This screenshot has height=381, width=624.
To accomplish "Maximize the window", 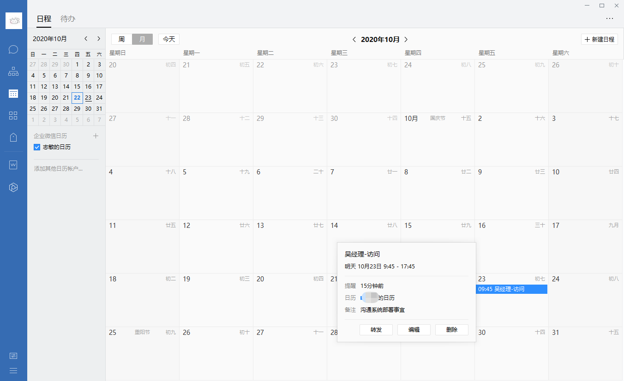I will point(601,6).
